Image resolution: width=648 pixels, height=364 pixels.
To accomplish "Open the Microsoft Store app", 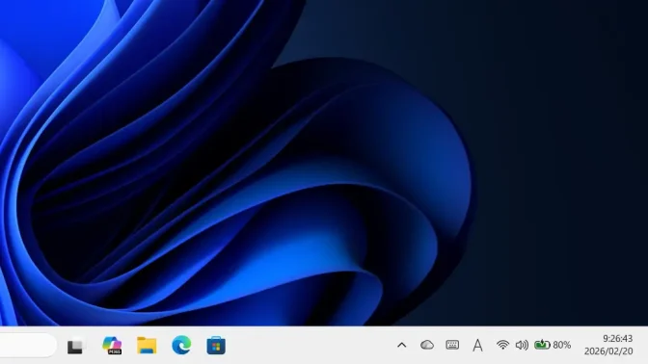I will point(216,346).
